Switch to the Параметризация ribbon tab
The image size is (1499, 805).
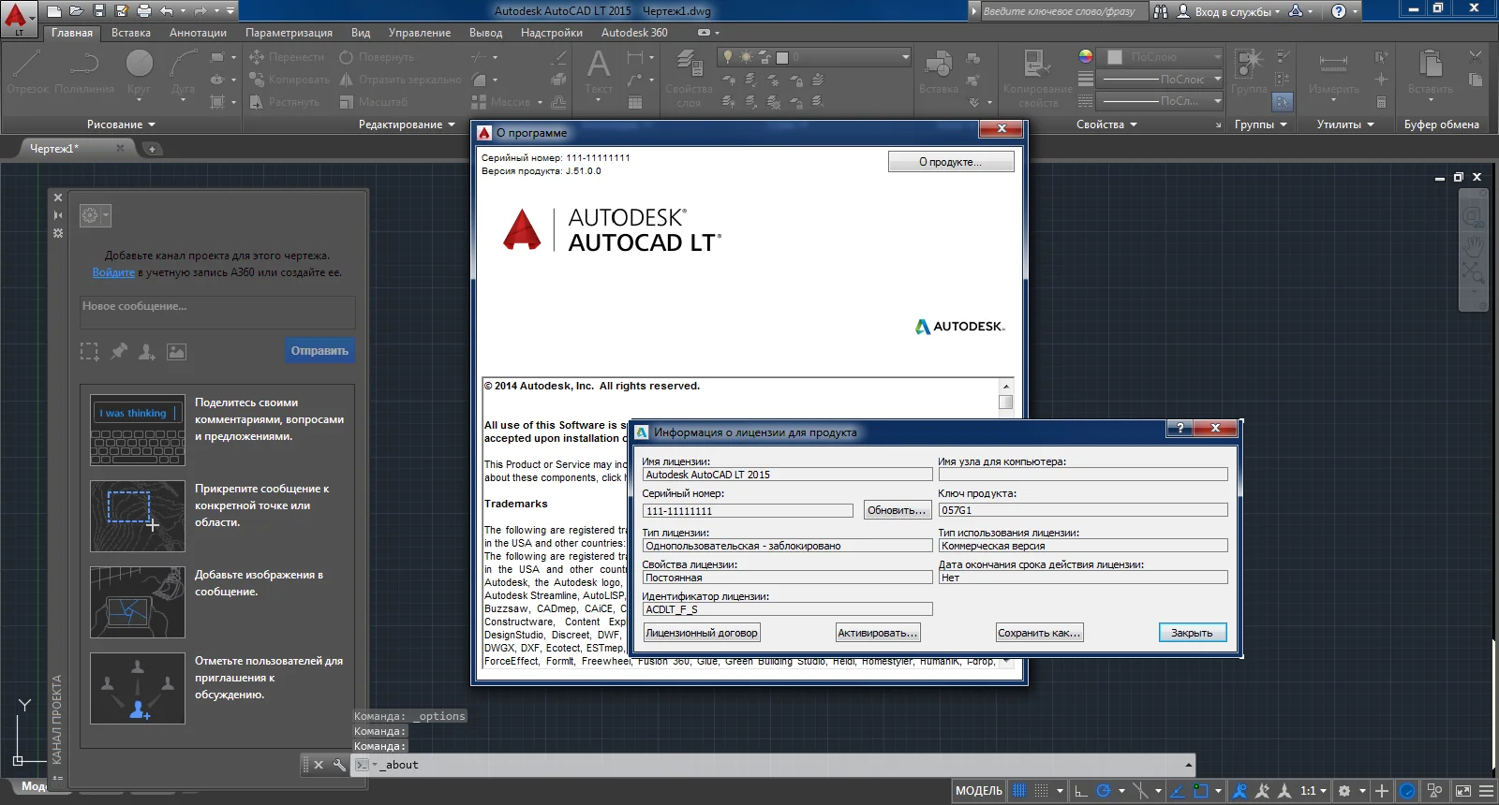[x=289, y=33]
